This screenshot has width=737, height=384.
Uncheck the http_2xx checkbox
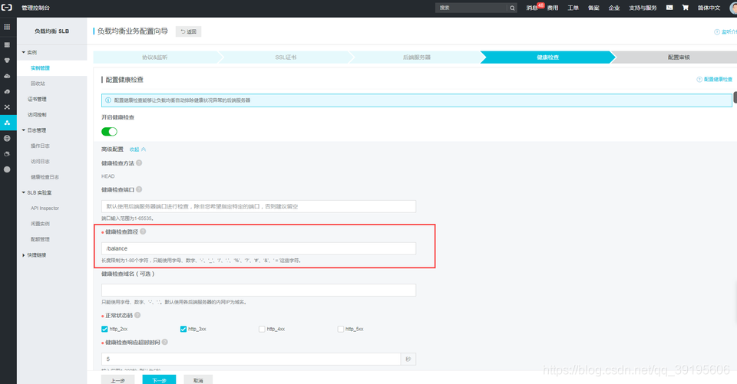click(x=104, y=329)
